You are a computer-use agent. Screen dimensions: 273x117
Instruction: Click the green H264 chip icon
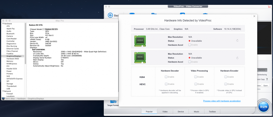pyautogui.click(x=140, y=41)
